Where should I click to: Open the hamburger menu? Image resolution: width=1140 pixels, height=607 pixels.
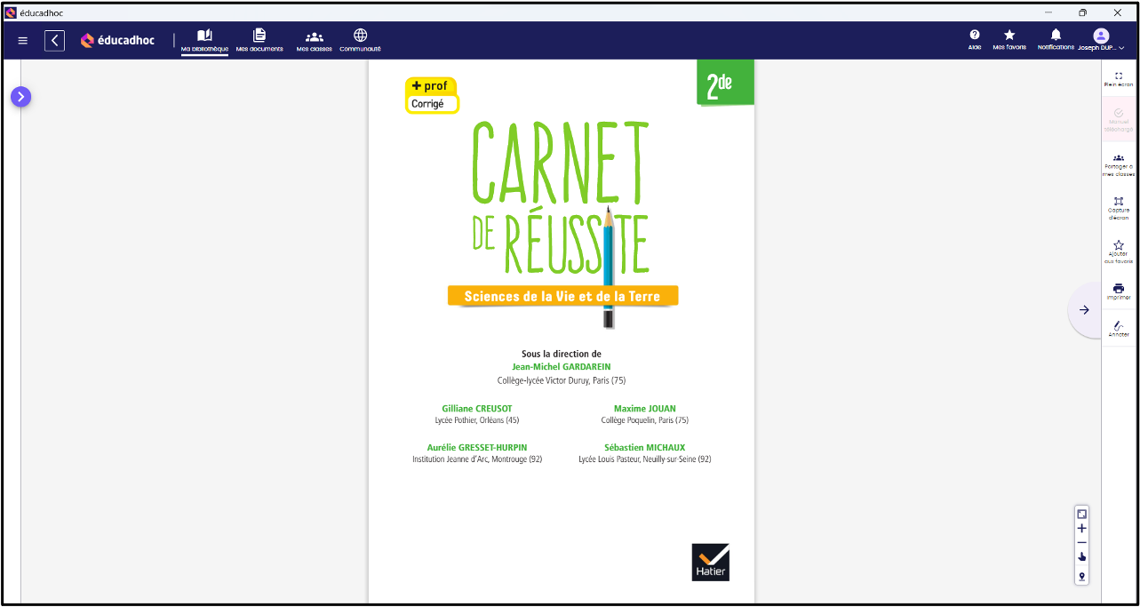click(x=23, y=40)
